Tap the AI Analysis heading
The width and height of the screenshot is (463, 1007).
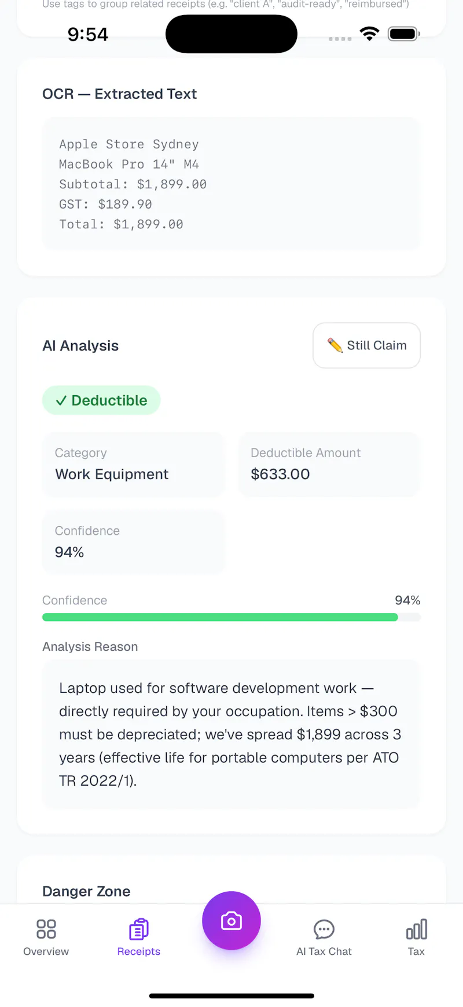[x=80, y=346]
